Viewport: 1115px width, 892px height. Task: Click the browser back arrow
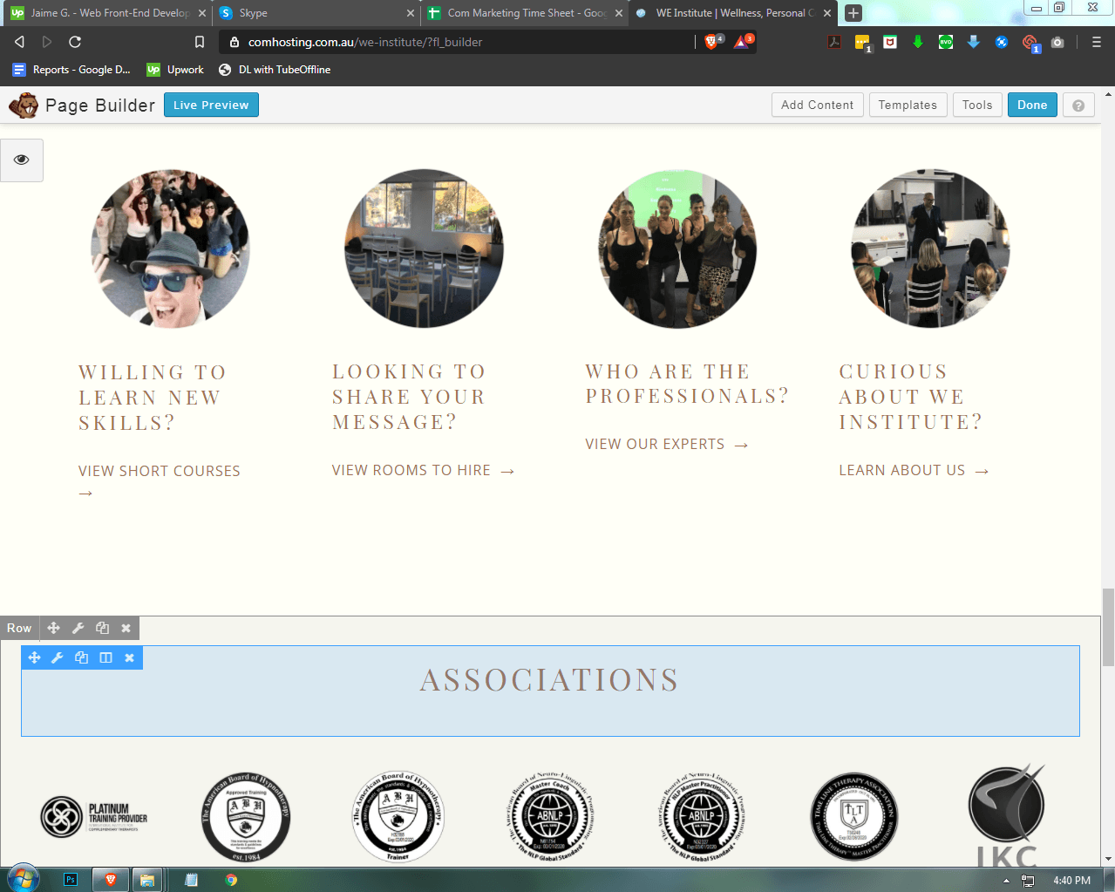click(19, 42)
